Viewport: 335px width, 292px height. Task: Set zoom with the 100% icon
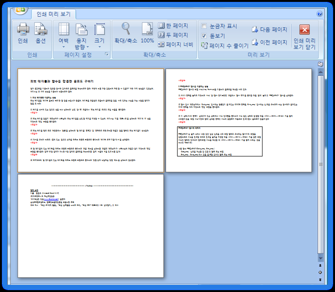[147, 29]
